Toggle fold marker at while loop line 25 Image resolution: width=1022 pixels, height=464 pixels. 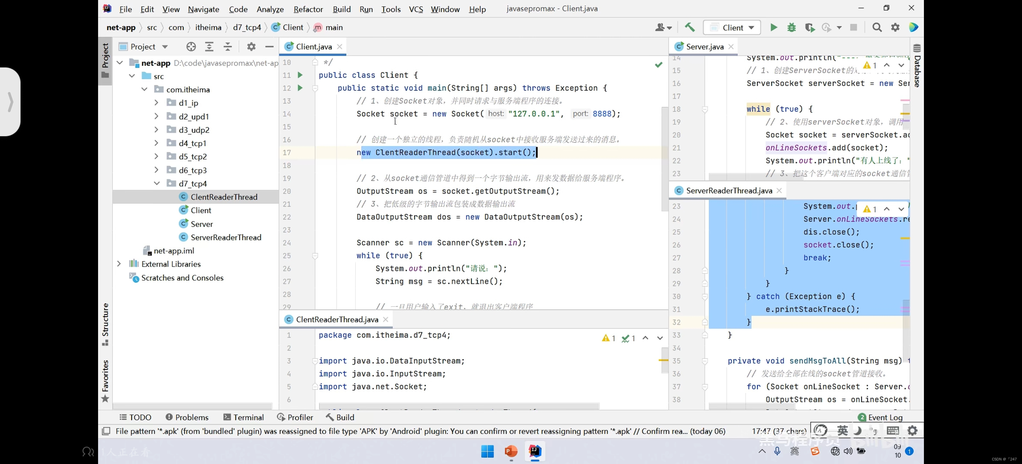[315, 256]
